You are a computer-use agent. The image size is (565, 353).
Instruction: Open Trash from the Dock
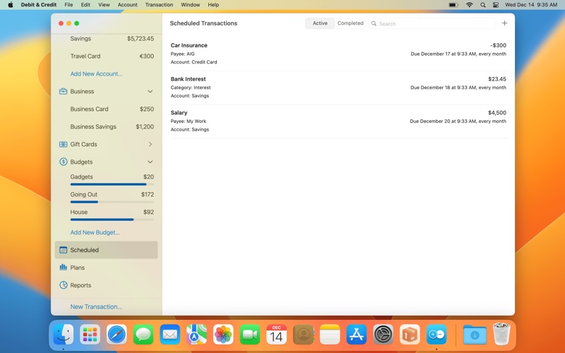[501, 335]
